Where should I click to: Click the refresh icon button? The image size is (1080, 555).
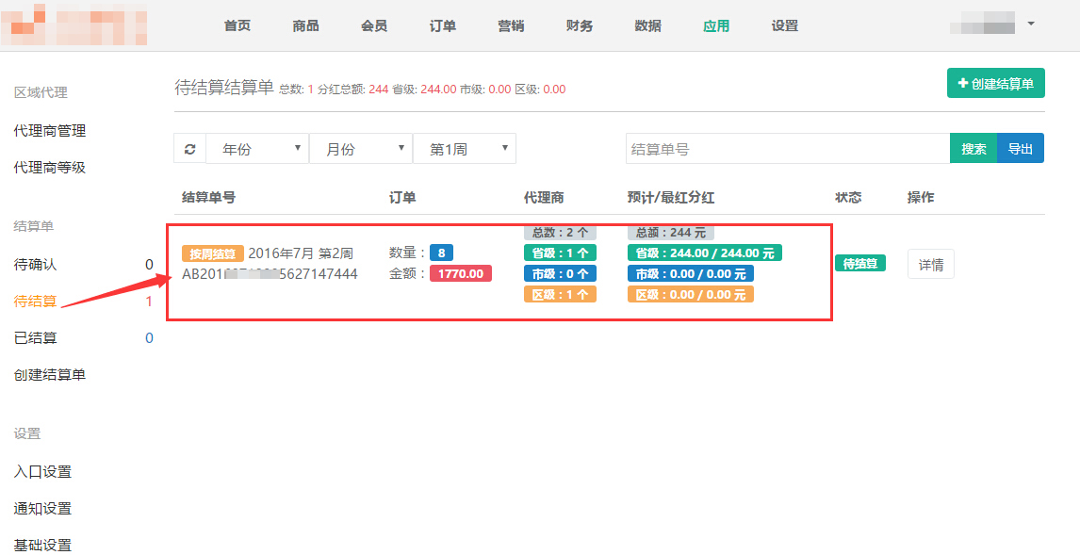189,149
